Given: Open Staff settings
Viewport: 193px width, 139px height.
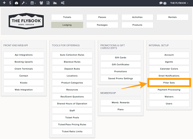Looking at the screenshot, I should coord(72,111).
